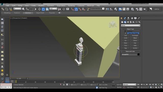Toggle the Percent Snap icon
Screen dimensions: 163x92
(x=80, y=9)
